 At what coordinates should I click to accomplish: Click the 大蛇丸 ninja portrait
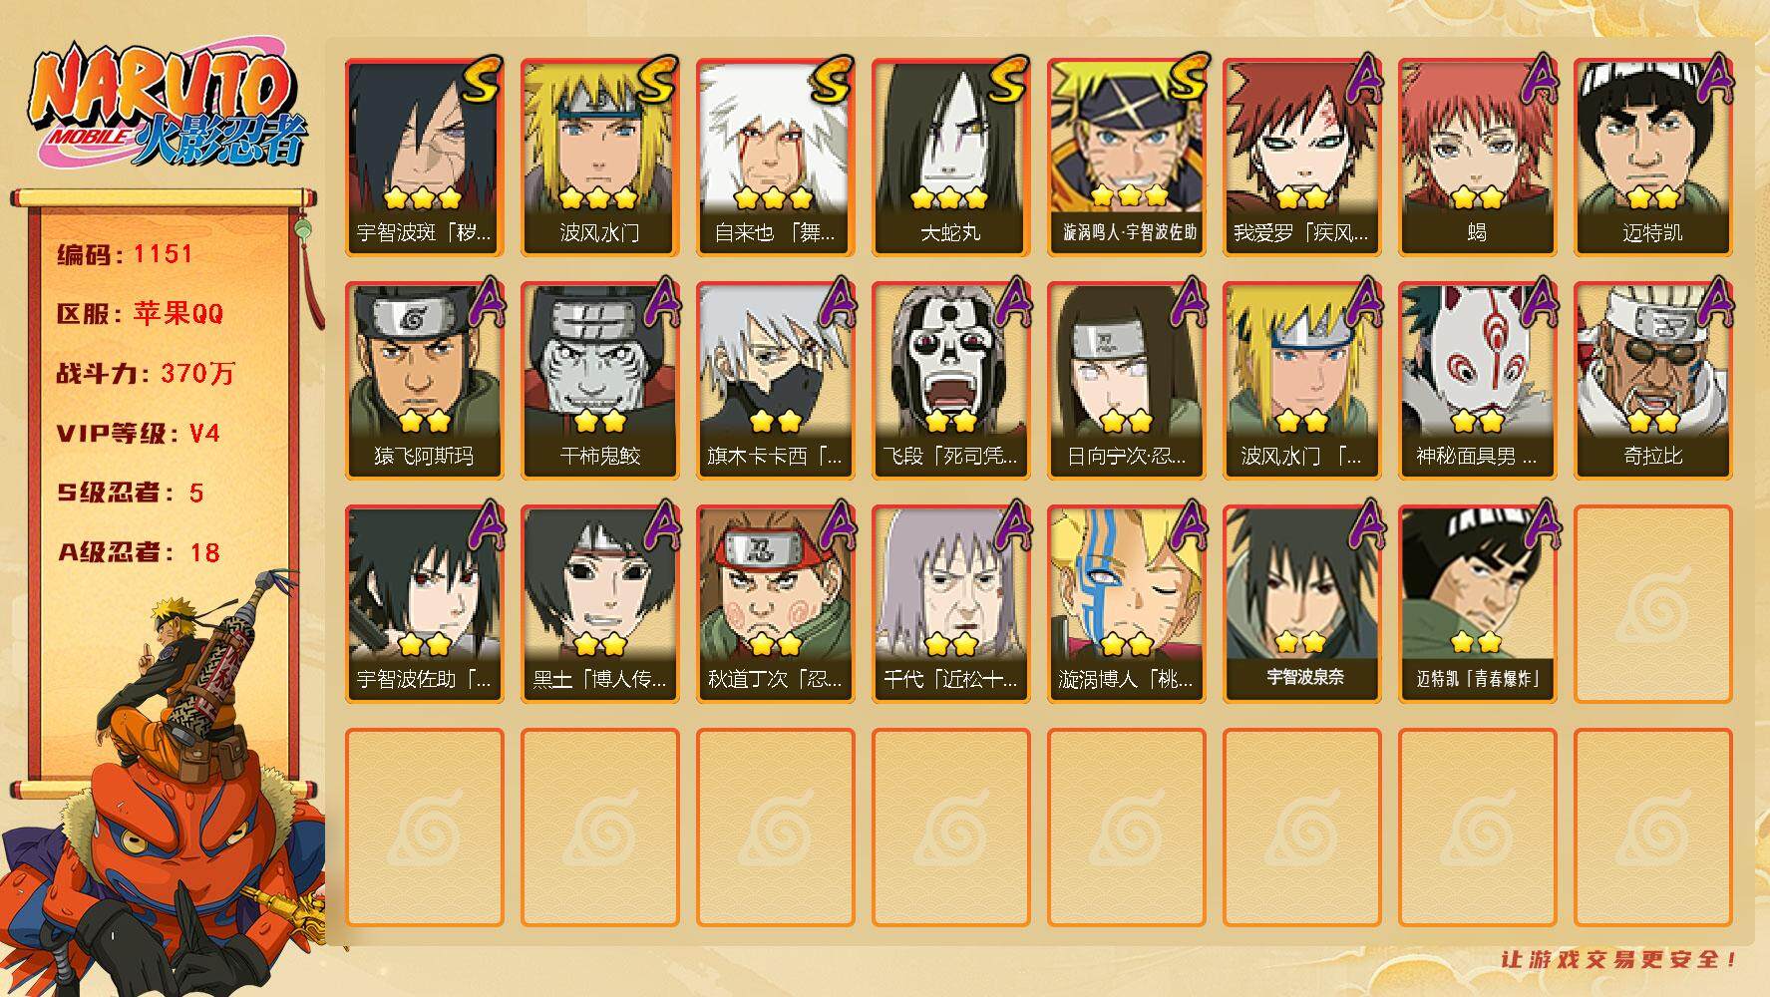tap(950, 158)
